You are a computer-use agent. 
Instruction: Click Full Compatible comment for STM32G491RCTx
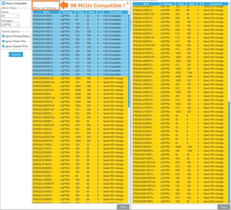pos(112,67)
